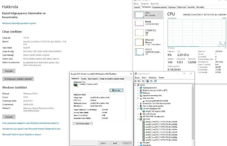Select Samsung SSD 860 EVO 250GB device
The image size is (227, 146).
click(x=157, y=101)
